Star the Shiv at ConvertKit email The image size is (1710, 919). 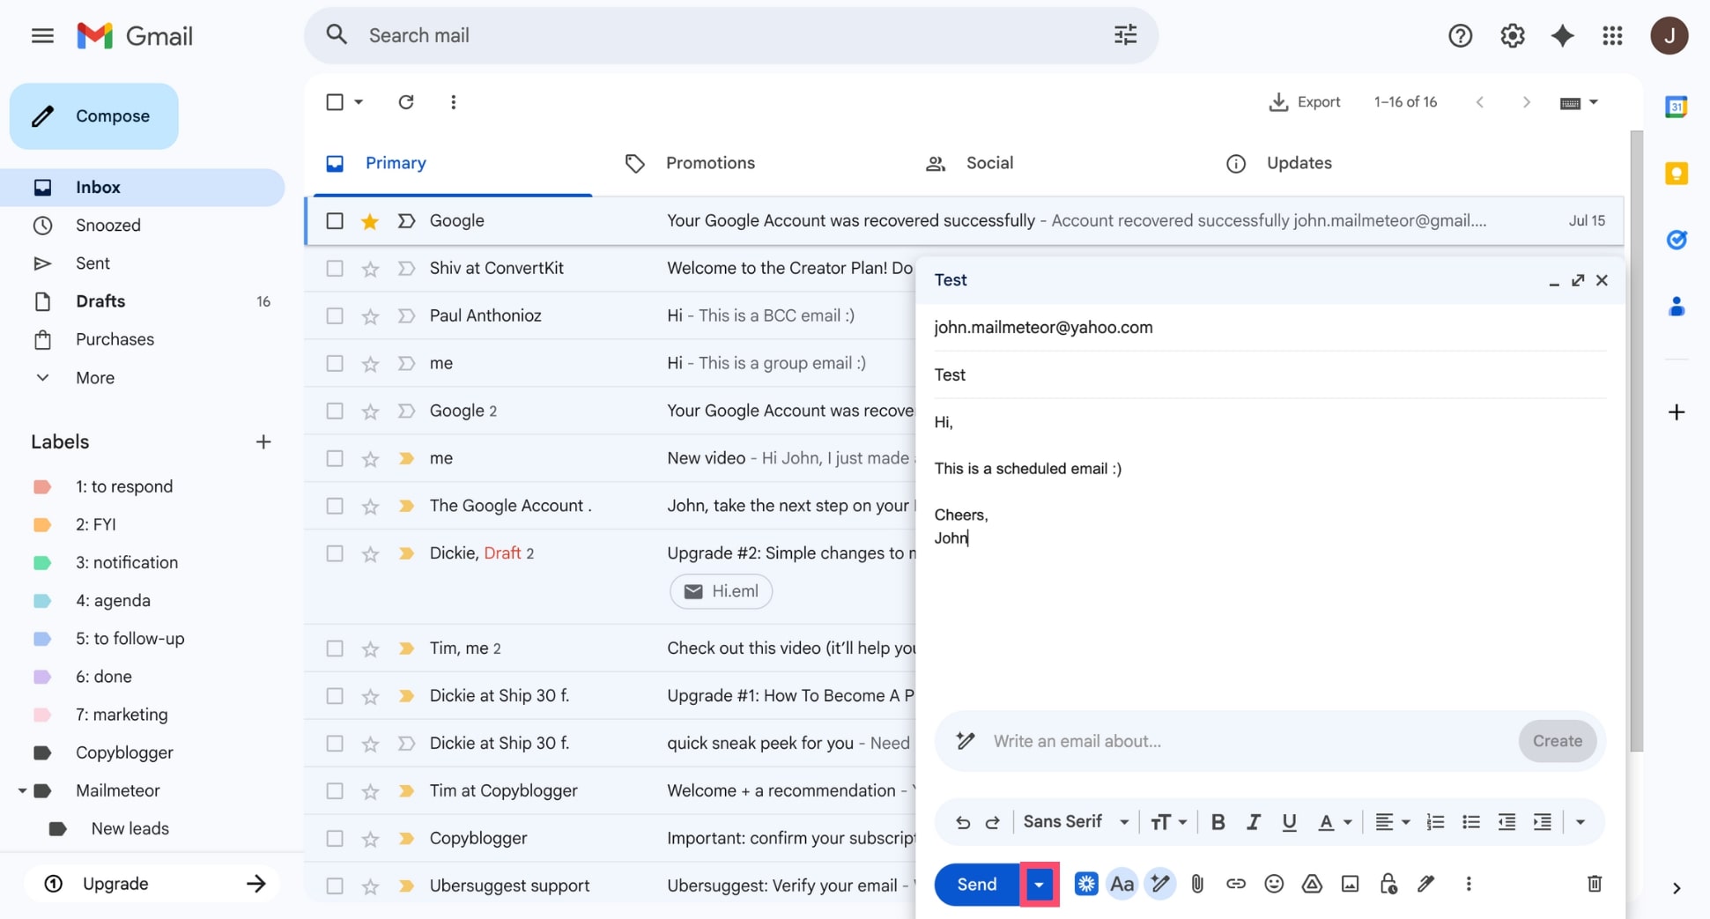point(370,268)
